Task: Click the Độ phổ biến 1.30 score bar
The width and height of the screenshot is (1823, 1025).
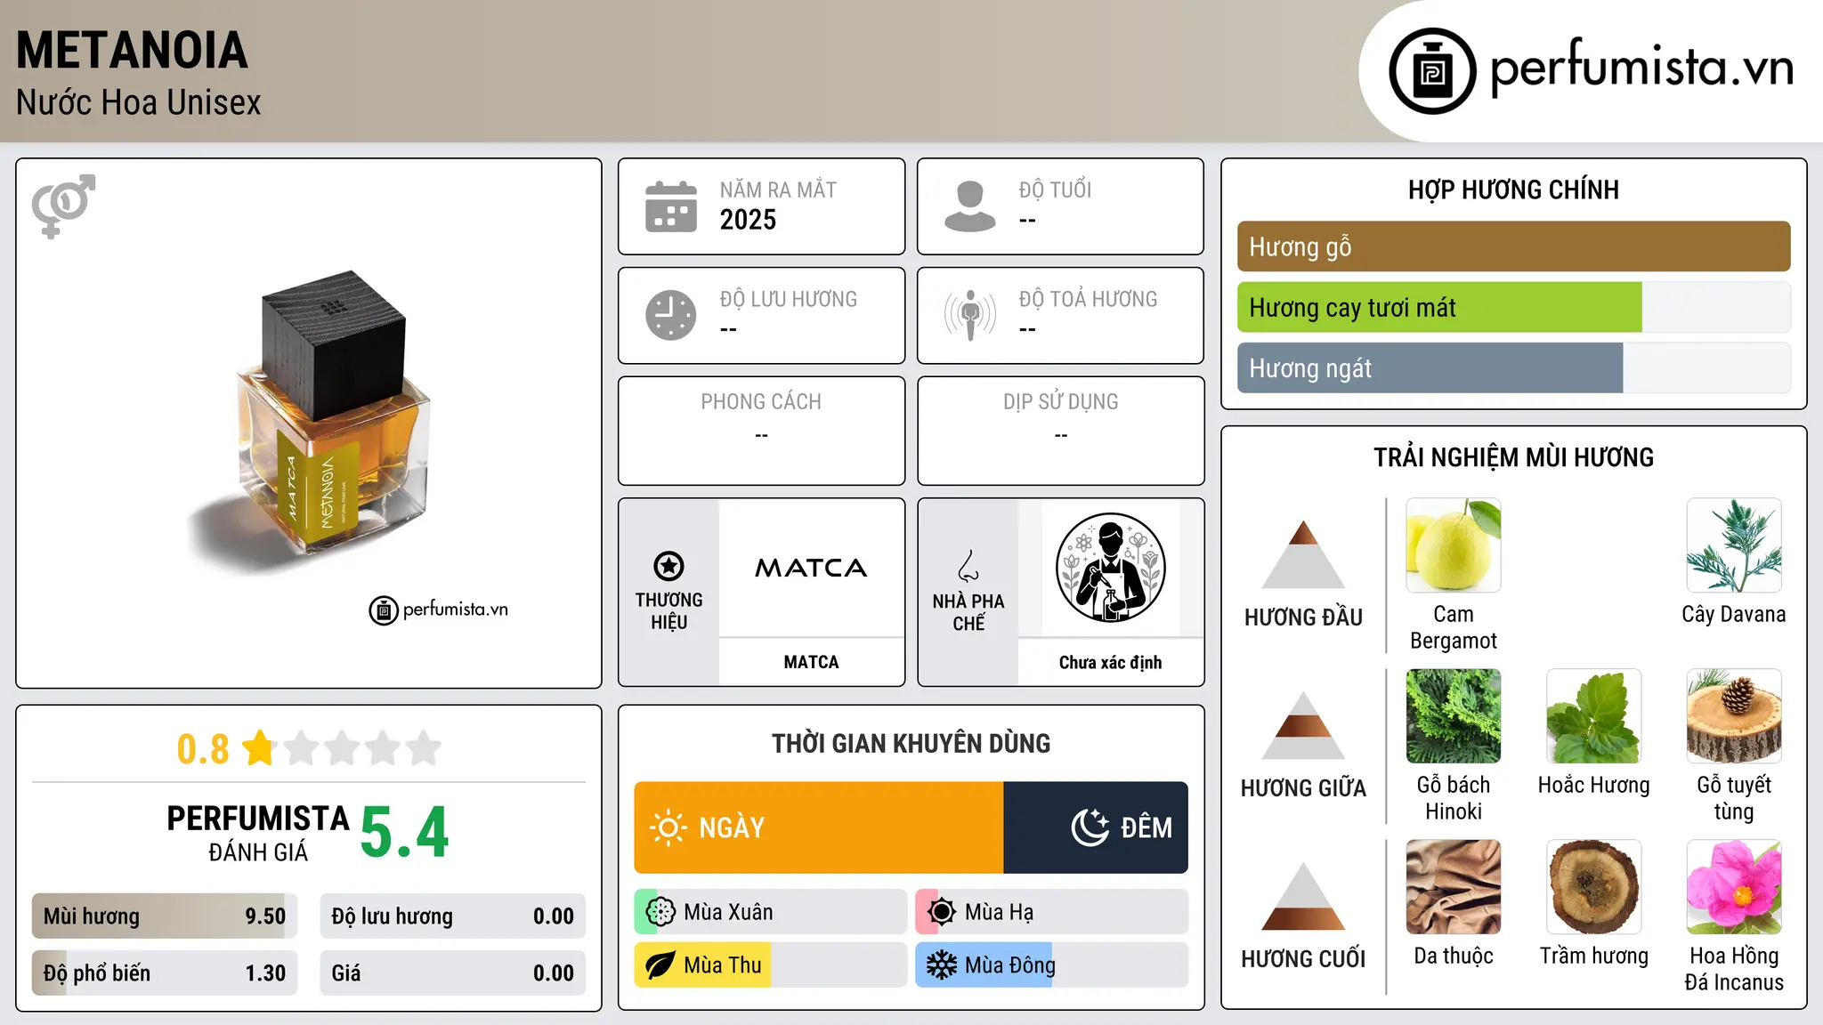Action: click(165, 973)
